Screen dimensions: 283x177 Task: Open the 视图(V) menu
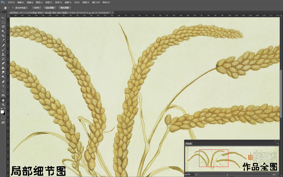tap(86, 2)
